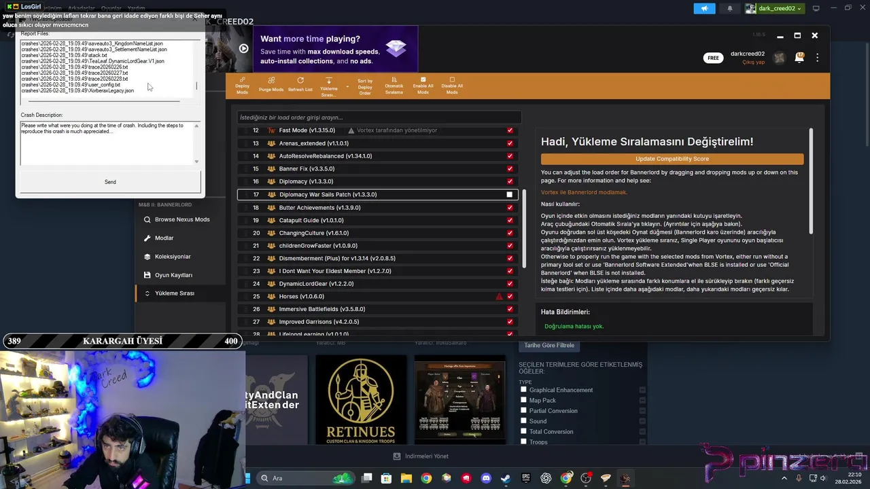870x489 pixels.
Task: Click Çıkış yap logout link
Action: click(753, 62)
